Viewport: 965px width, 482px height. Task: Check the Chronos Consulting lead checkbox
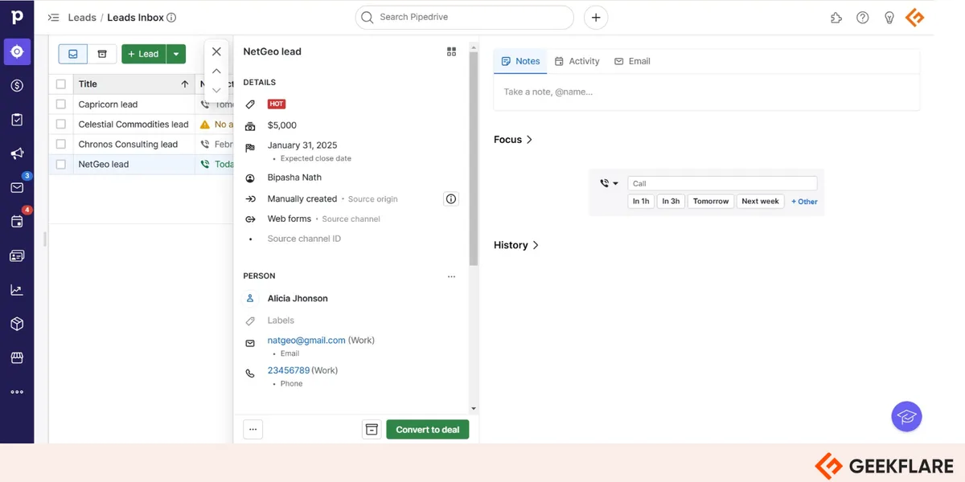(x=61, y=144)
